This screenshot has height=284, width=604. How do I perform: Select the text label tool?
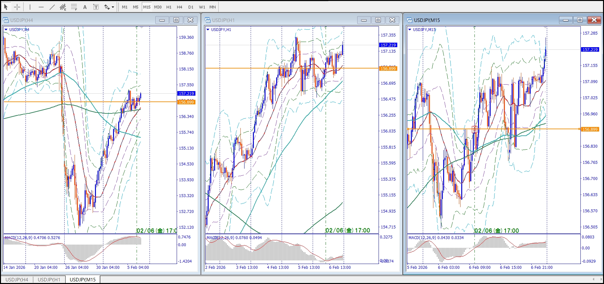click(x=96, y=7)
